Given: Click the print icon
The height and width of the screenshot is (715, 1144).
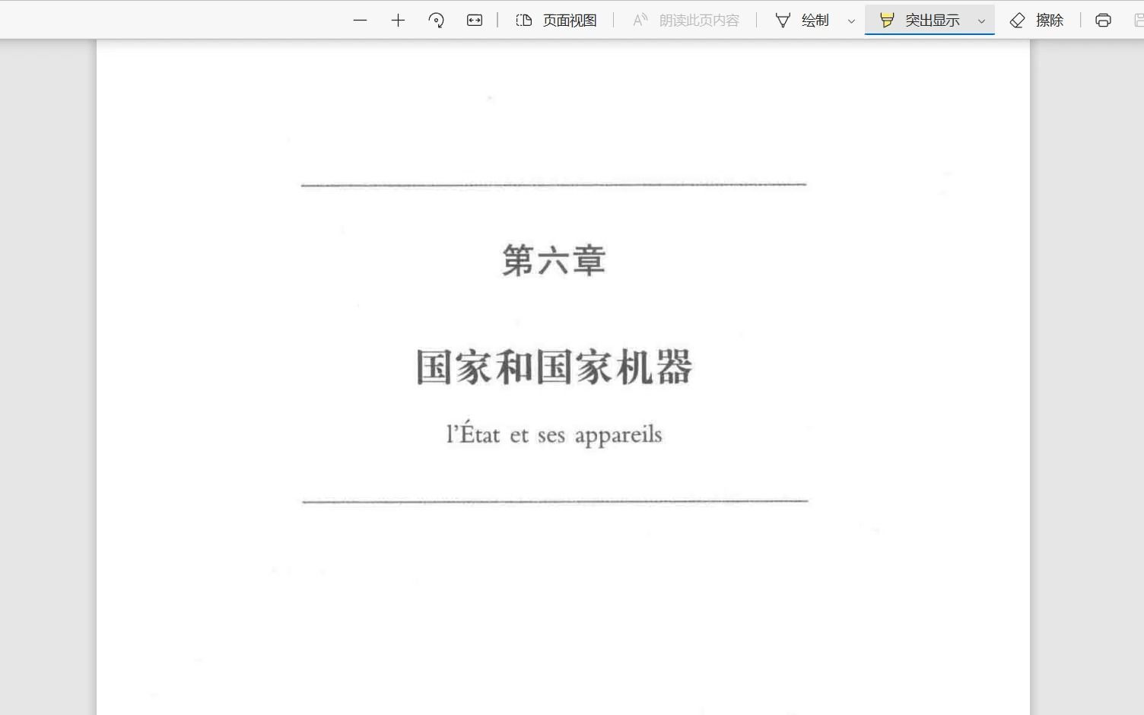Looking at the screenshot, I should click(1103, 21).
